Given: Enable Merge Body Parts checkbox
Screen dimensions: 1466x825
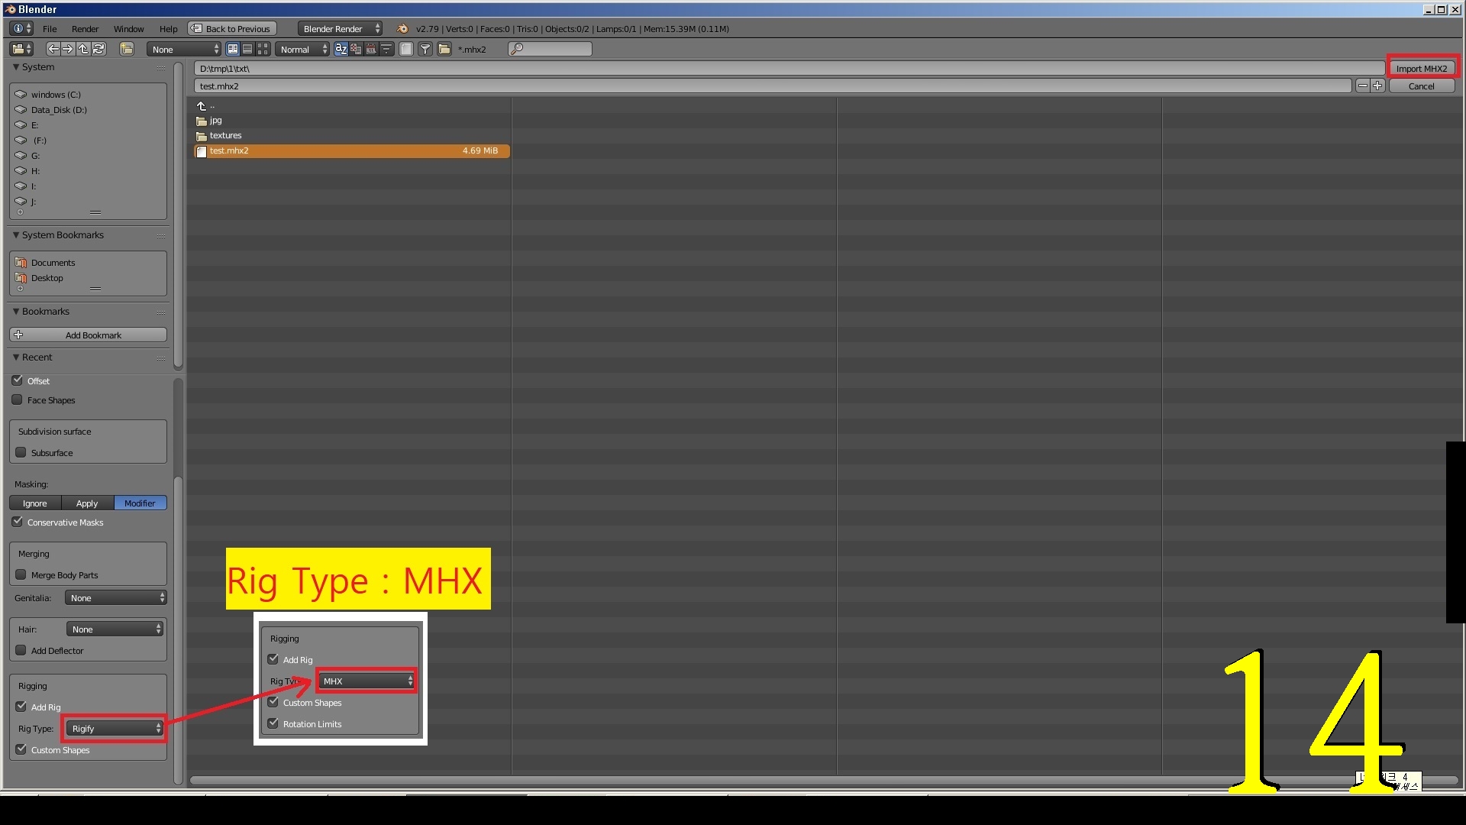Looking at the screenshot, I should tap(21, 574).
